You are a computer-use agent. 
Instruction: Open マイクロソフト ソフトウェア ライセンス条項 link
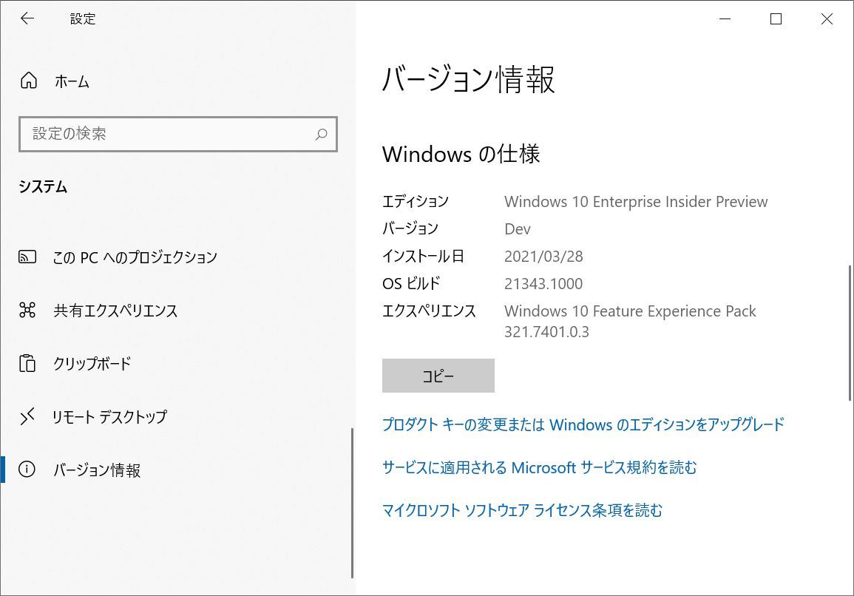(522, 510)
